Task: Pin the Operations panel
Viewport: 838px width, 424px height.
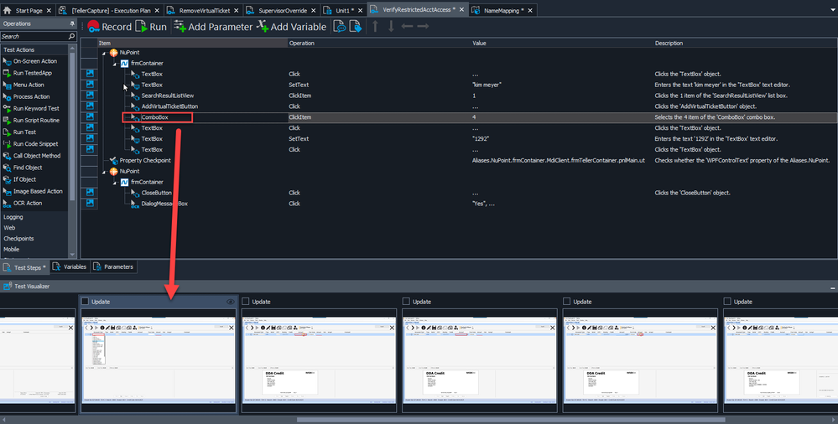Action: click(72, 23)
